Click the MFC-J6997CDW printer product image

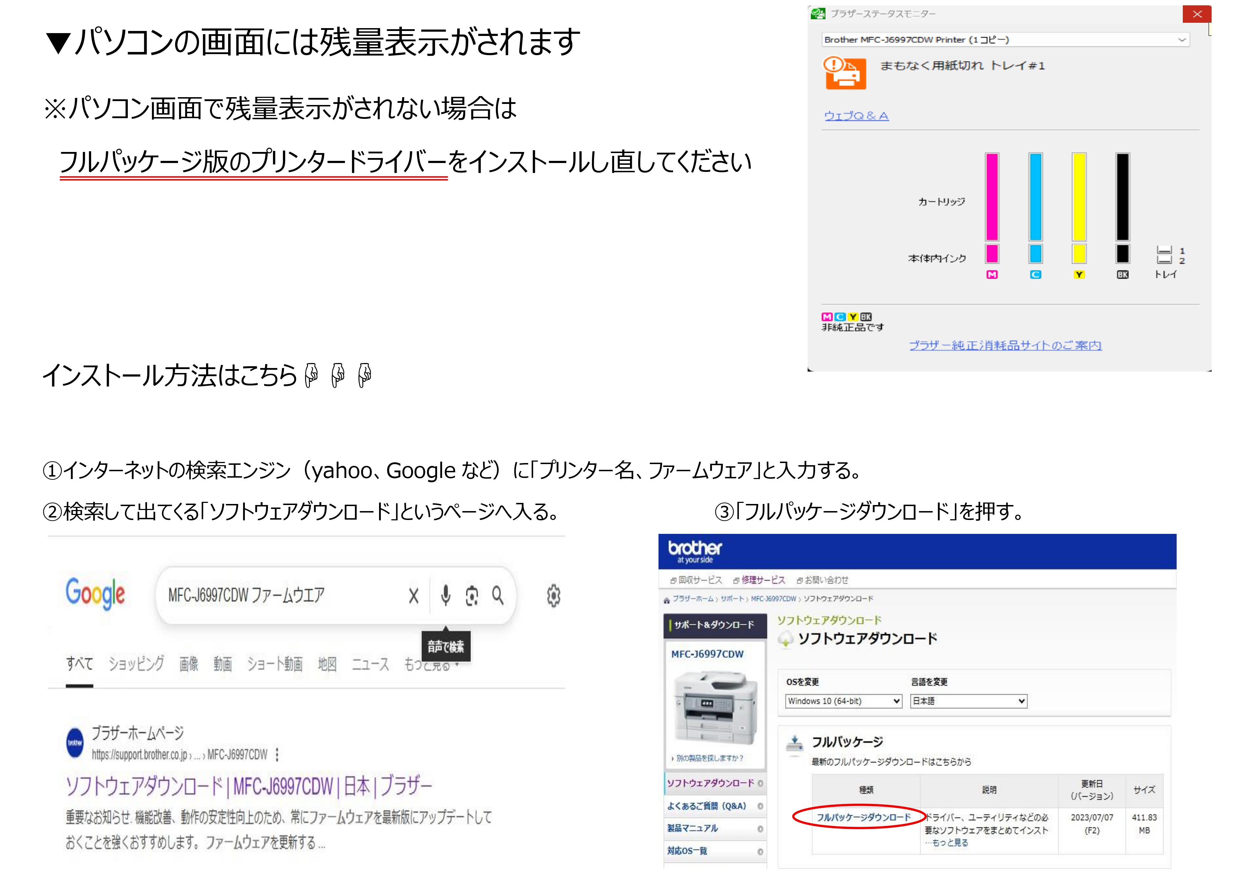[x=715, y=708]
